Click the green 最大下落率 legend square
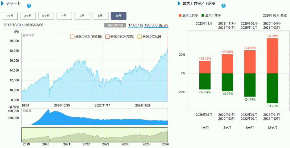 (x=203, y=15)
